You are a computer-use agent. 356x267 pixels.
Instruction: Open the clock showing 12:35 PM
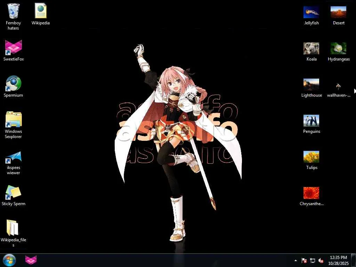(338, 260)
